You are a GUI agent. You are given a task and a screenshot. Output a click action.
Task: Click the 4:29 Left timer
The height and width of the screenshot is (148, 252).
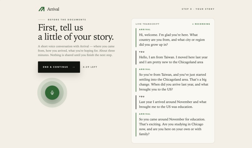pos(90,67)
